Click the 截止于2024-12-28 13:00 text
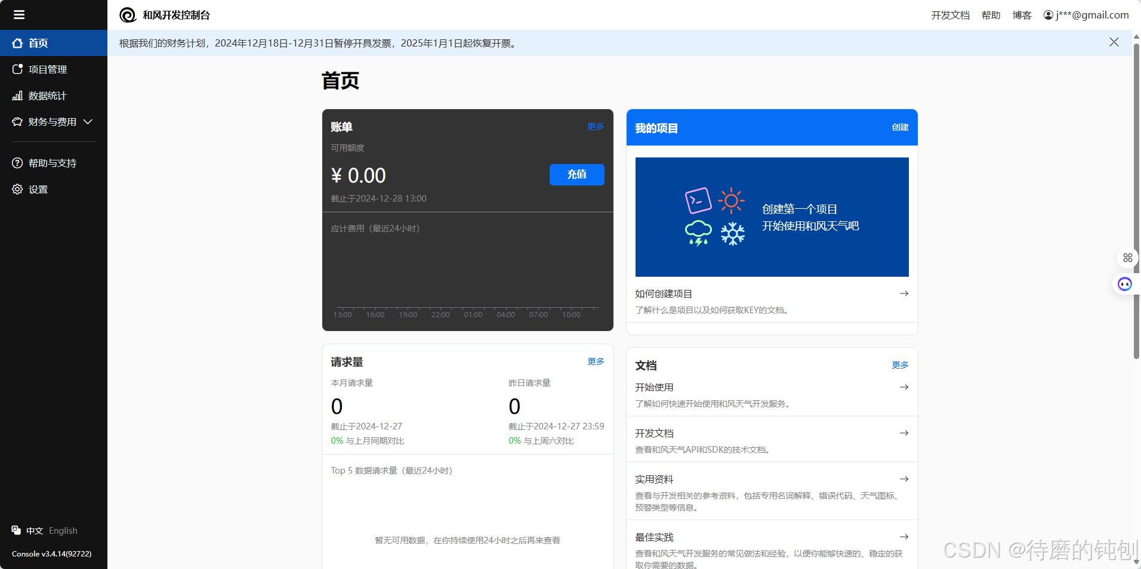This screenshot has width=1141, height=569. tap(378, 199)
